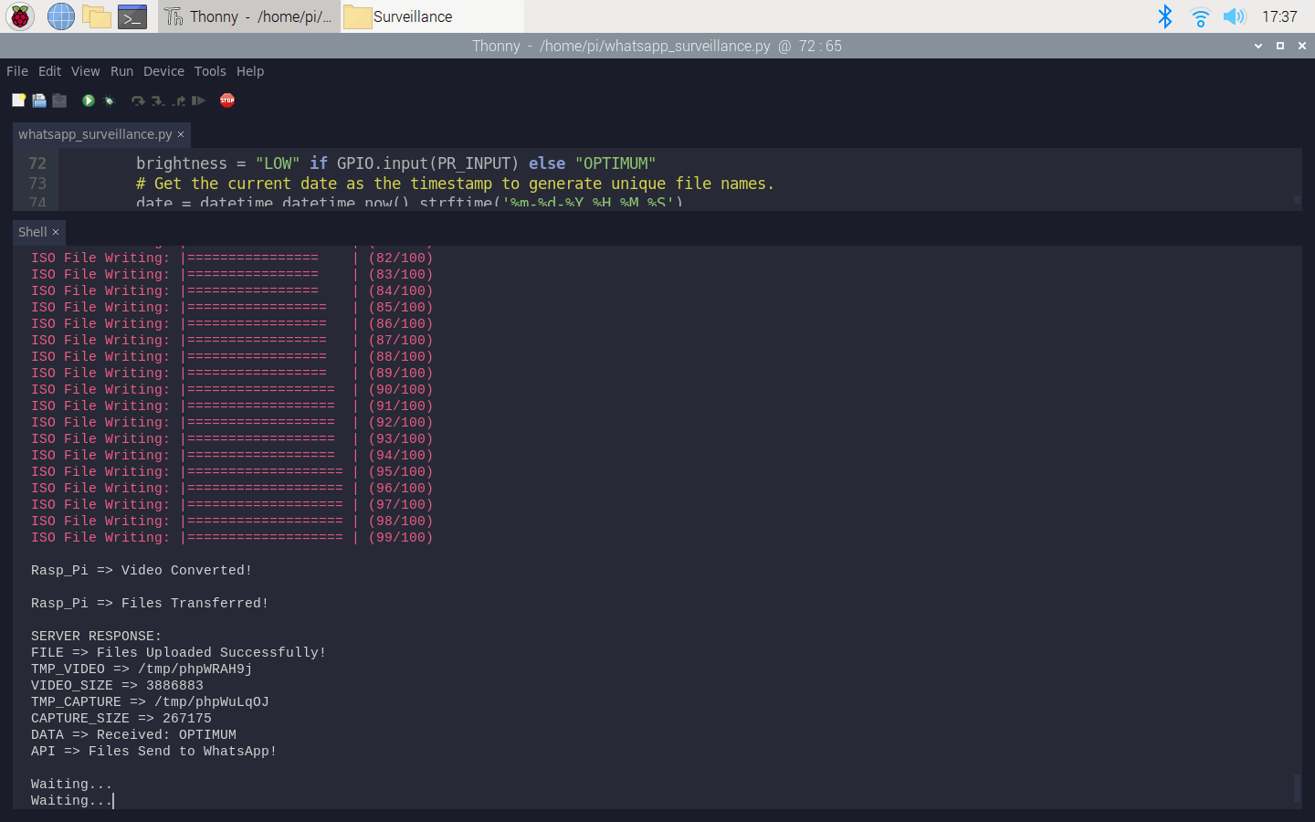Image resolution: width=1315 pixels, height=822 pixels.
Task: Run the current script with green play
Action: [89, 100]
